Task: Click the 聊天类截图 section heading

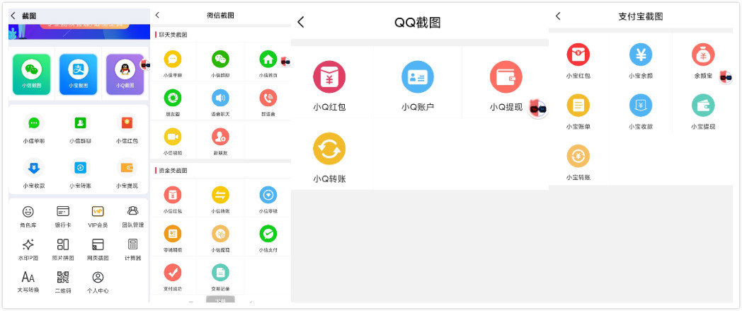Action: point(172,35)
